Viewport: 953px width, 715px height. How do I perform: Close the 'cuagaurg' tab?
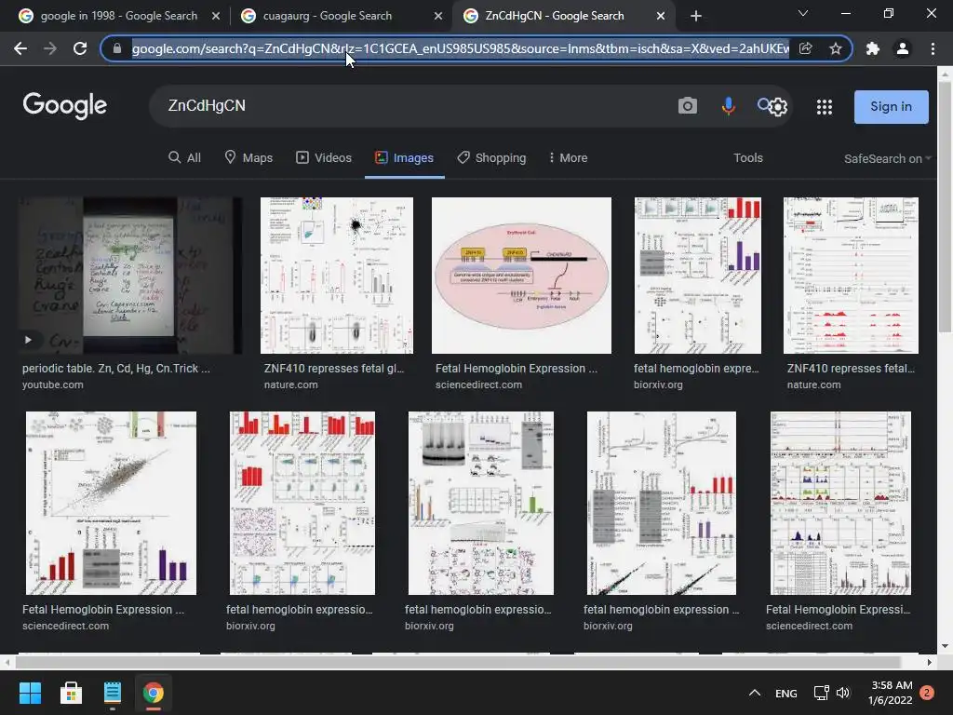[x=438, y=16]
